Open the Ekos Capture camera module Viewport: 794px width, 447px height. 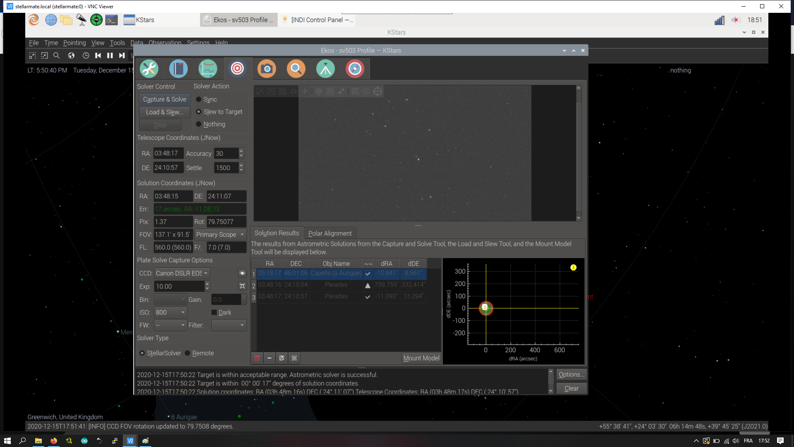[267, 69]
